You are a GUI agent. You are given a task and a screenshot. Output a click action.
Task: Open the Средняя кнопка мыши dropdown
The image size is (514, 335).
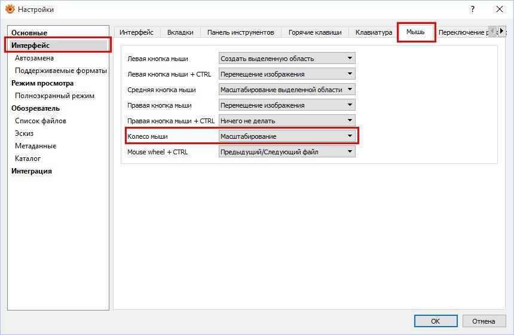click(x=287, y=90)
